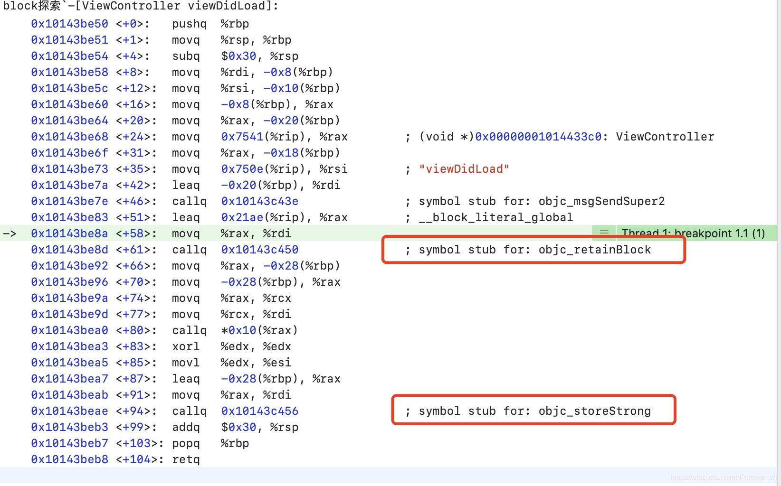781x486 pixels.
Task: Click call target 0x10143c450
Action: click(x=260, y=250)
